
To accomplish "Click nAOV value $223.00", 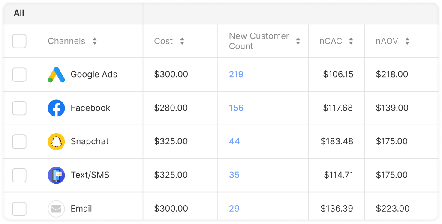I will 393,208.
